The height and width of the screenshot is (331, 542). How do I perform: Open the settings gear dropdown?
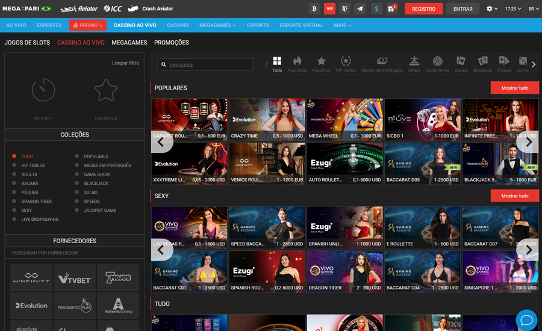(492, 8)
